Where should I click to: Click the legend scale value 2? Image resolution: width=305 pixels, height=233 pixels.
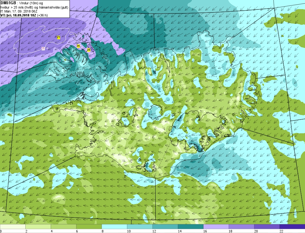coord(26,231)
